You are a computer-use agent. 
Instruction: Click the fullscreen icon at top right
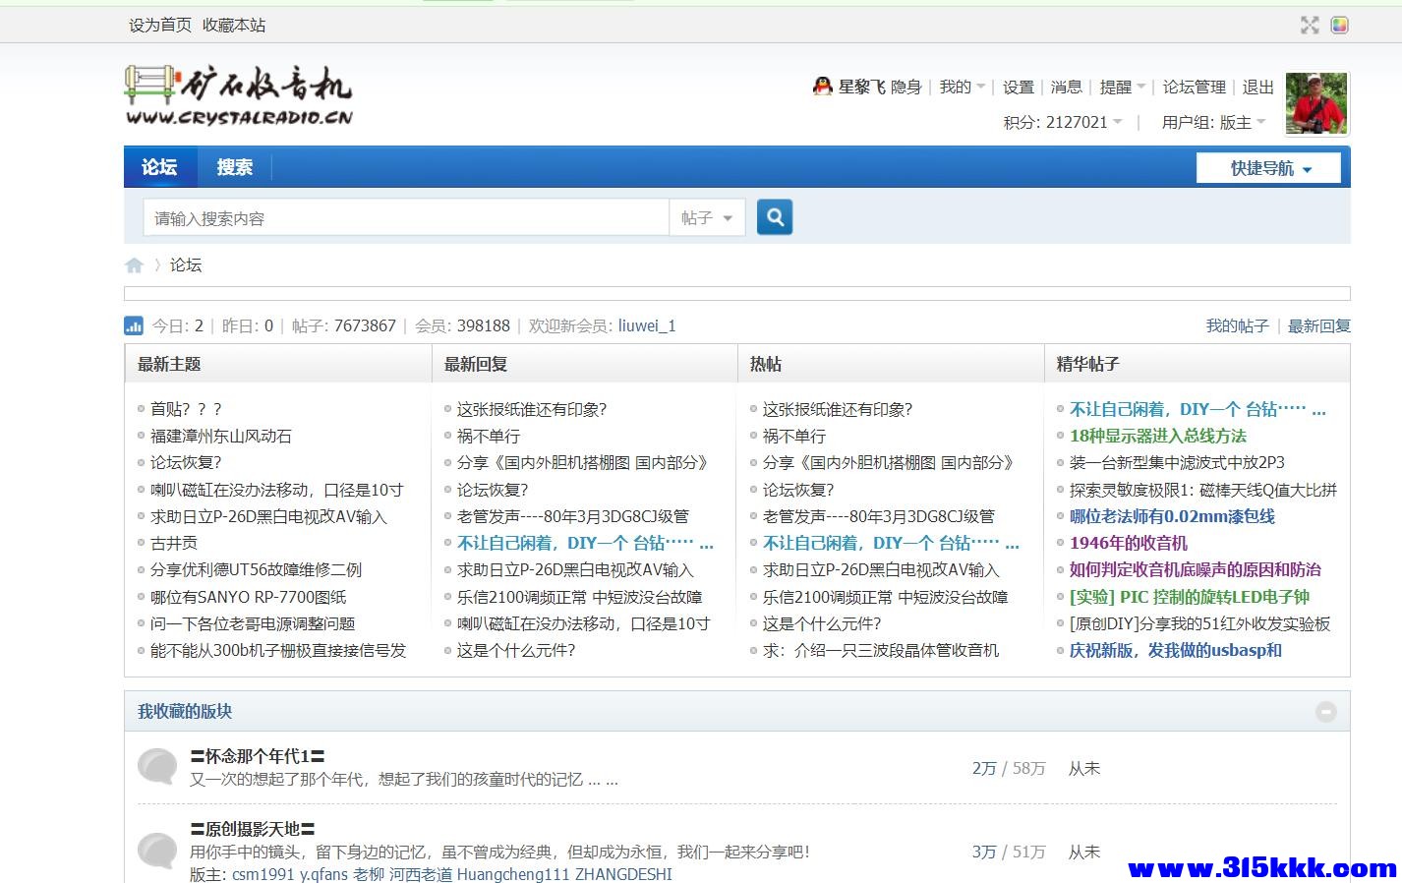point(1310,26)
